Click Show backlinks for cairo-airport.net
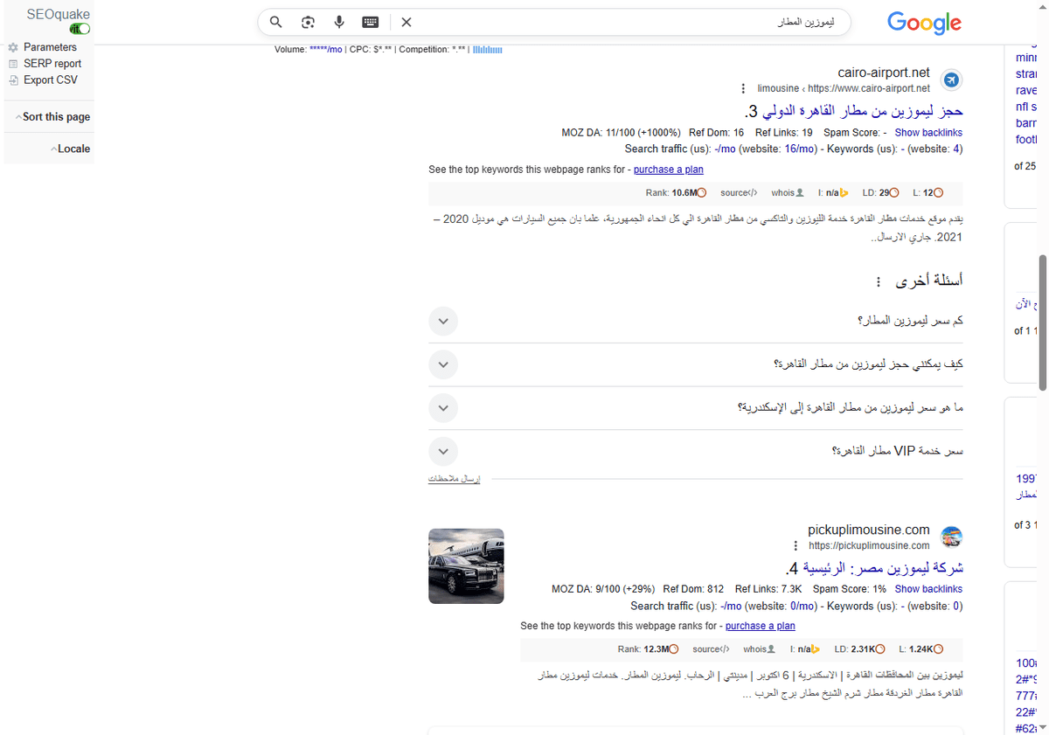The width and height of the screenshot is (1049, 735). 928,132
